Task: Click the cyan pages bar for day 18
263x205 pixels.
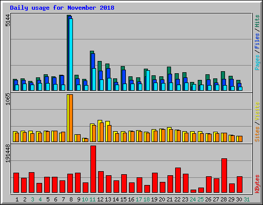Action: (x=148, y=80)
